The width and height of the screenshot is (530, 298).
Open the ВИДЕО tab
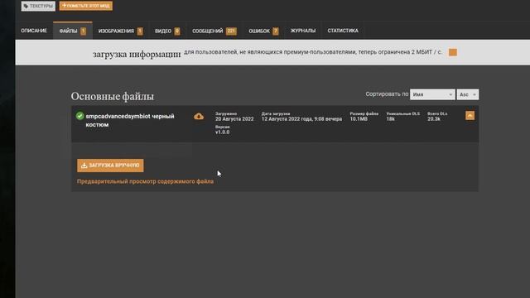(x=167, y=31)
